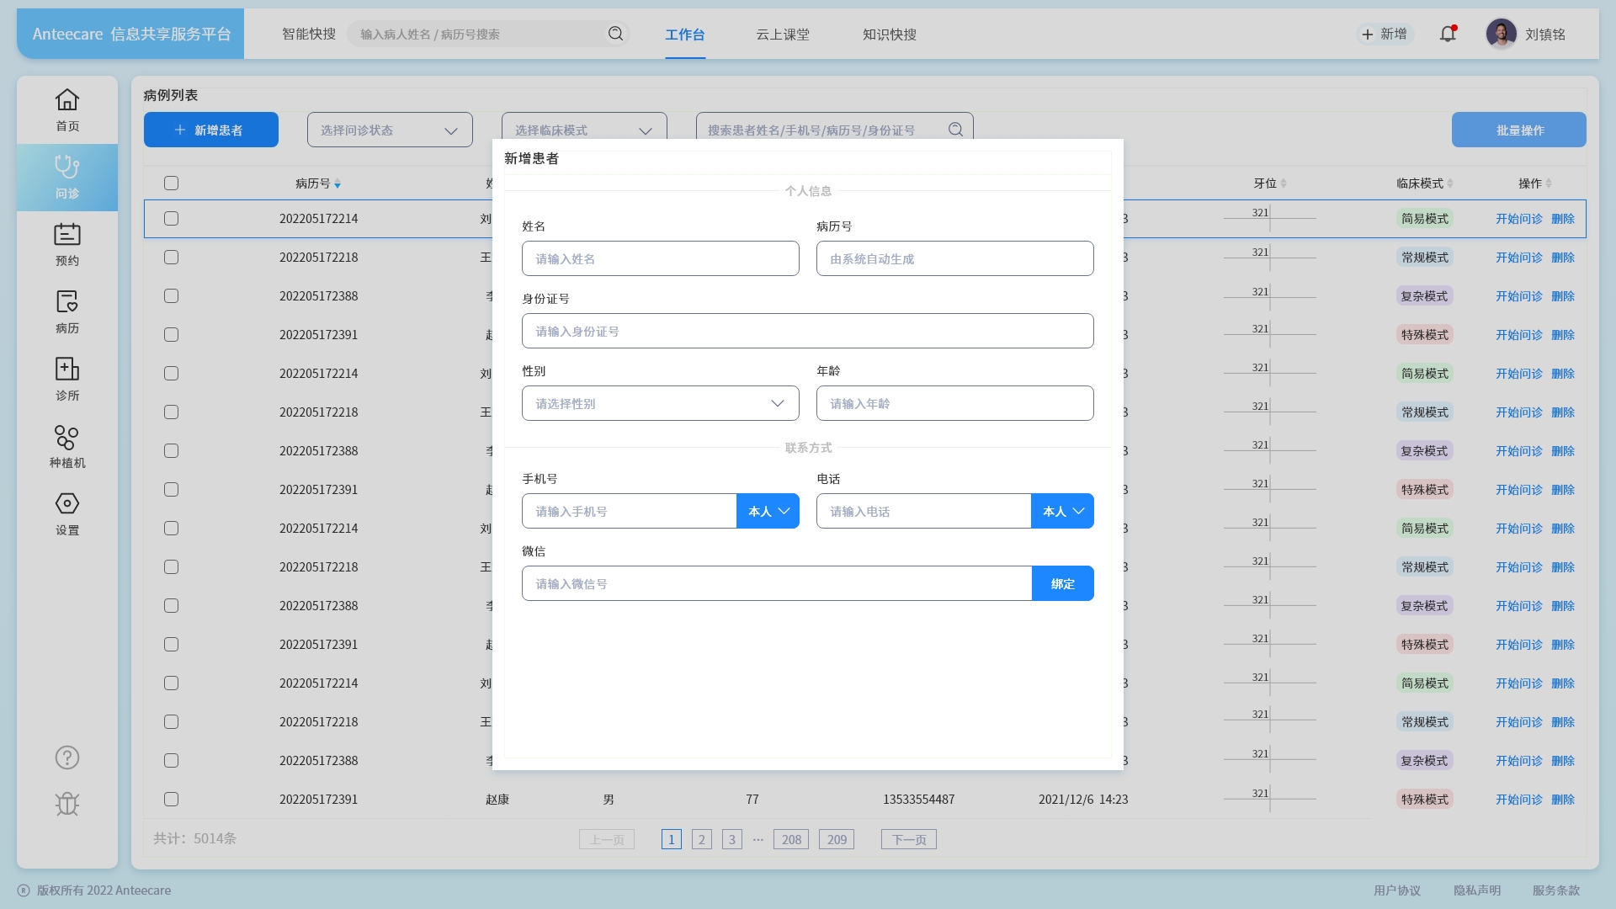Switch to the 云上课堂 tab

(x=782, y=35)
